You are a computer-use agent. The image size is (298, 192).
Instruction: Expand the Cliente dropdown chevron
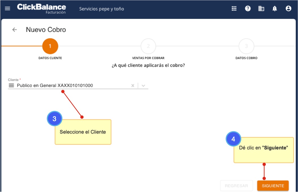tap(143, 86)
